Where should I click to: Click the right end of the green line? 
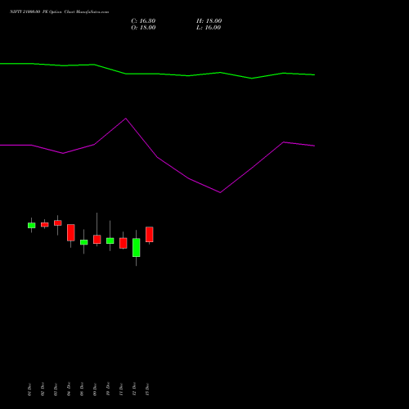pos(314,74)
